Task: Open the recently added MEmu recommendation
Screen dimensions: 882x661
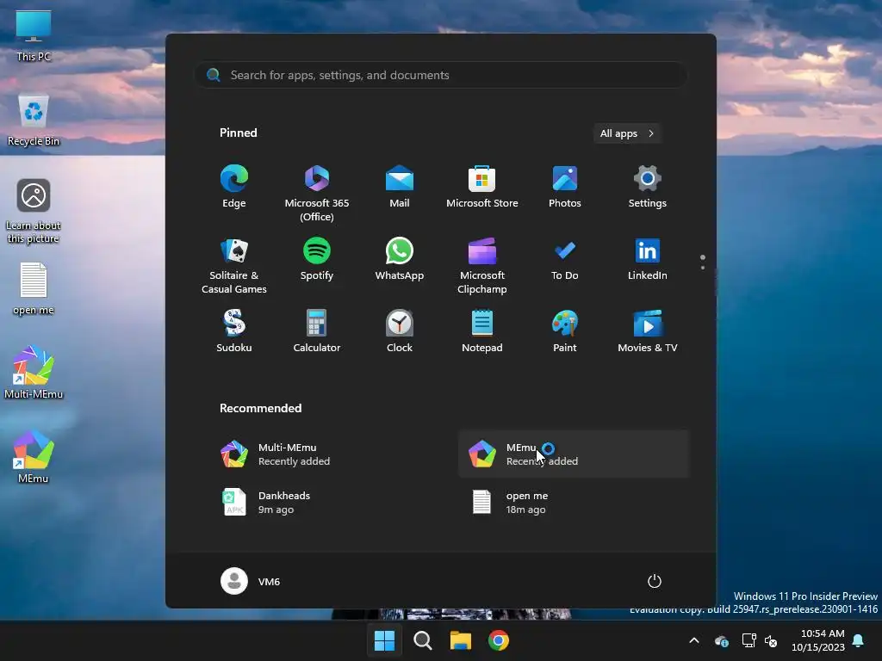Action: [573, 454]
